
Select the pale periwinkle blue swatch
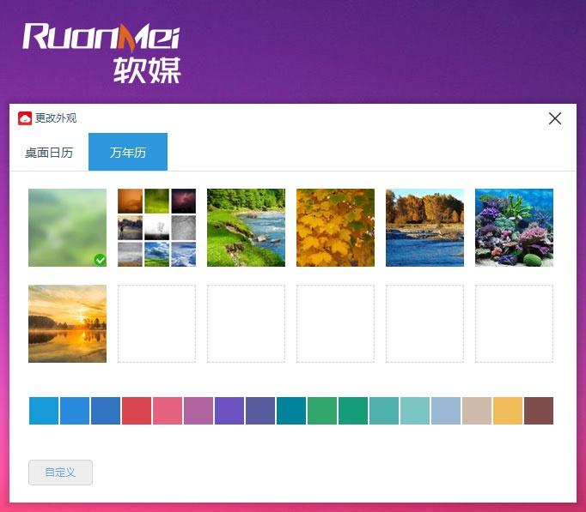[446, 411]
